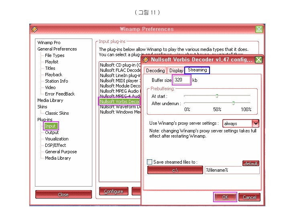The width and height of the screenshot is (283, 207).
Task: Click the After underrun slider handle
Action: [233, 103]
